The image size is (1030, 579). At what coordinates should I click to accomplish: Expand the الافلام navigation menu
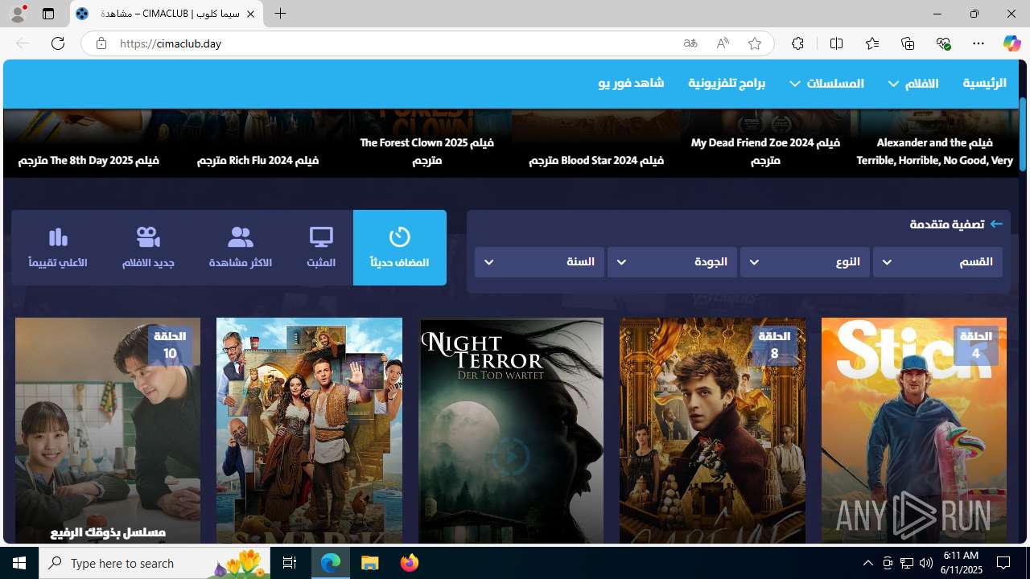[913, 84]
